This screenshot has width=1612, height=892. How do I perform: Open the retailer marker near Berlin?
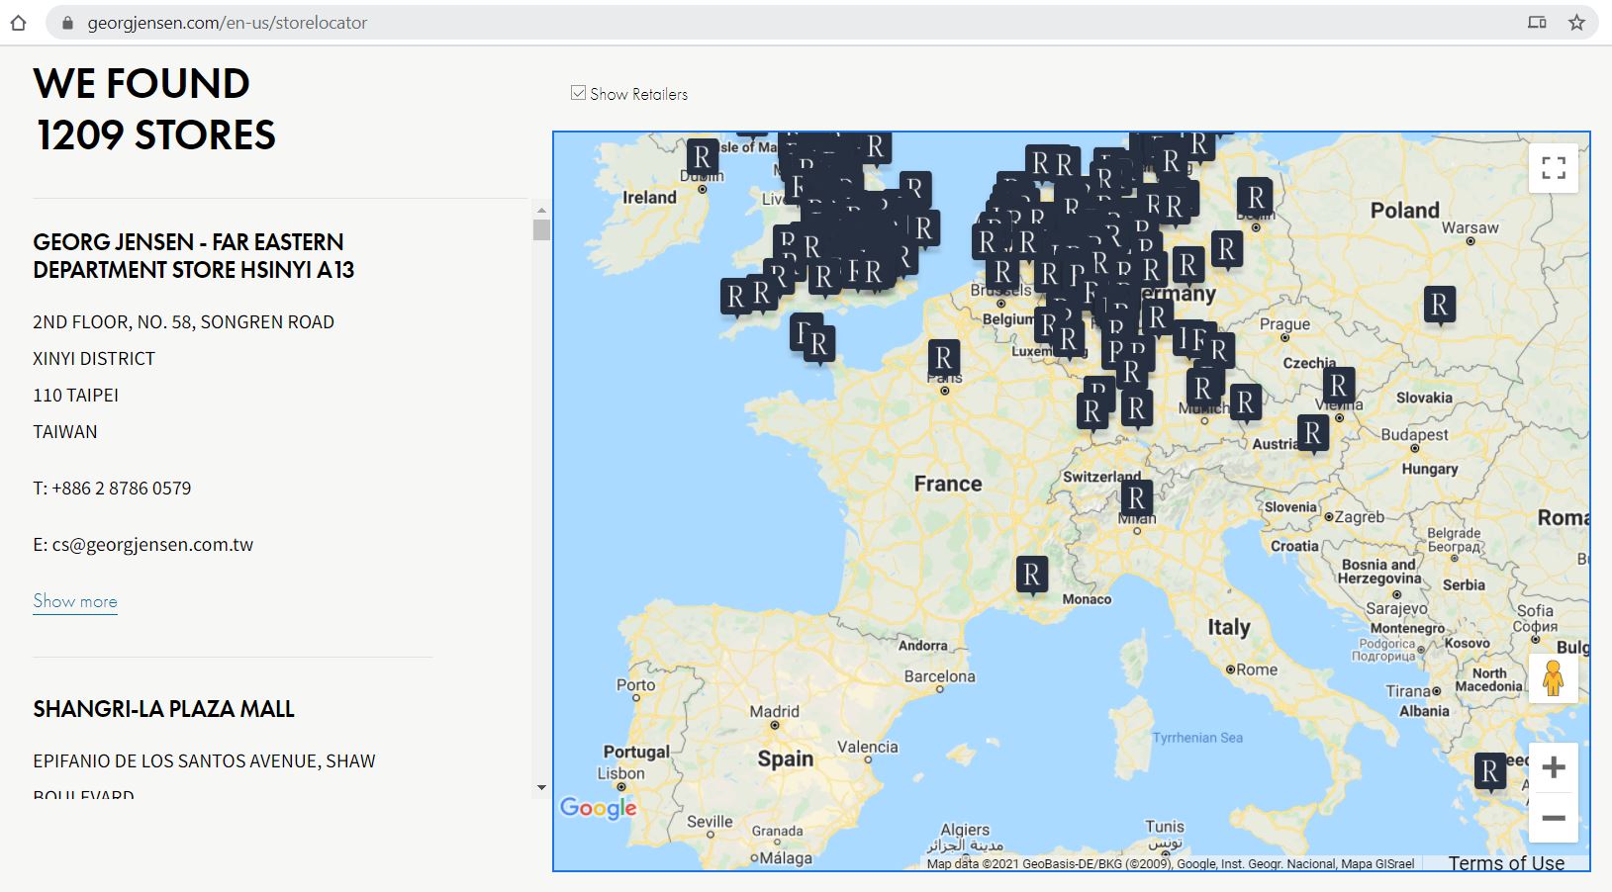(1255, 197)
